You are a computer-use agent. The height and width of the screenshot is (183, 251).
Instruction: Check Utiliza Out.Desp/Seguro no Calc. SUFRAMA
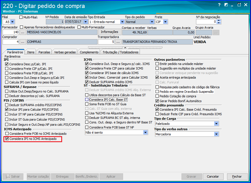pyautogui.click(x=7, y=91)
